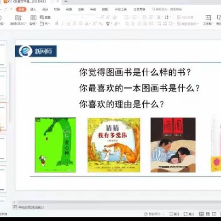Select the 猜猜我有多爱你 book cover image

tap(114, 145)
